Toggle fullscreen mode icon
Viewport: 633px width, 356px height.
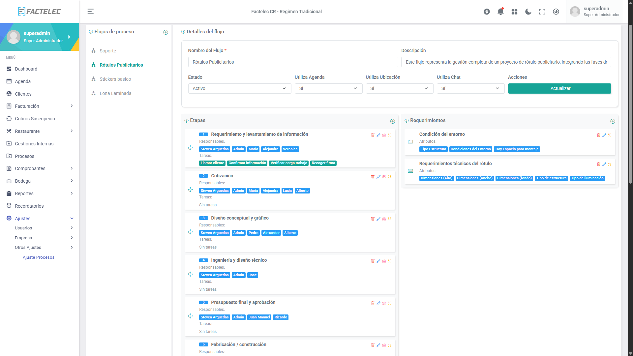542,12
